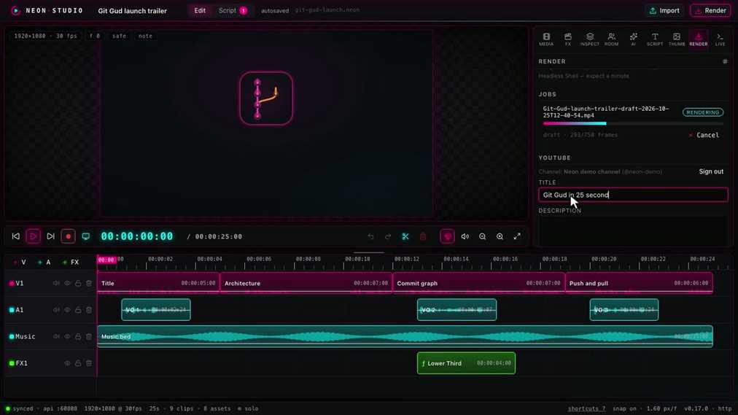Select the Commit graph clip

pos(478,283)
